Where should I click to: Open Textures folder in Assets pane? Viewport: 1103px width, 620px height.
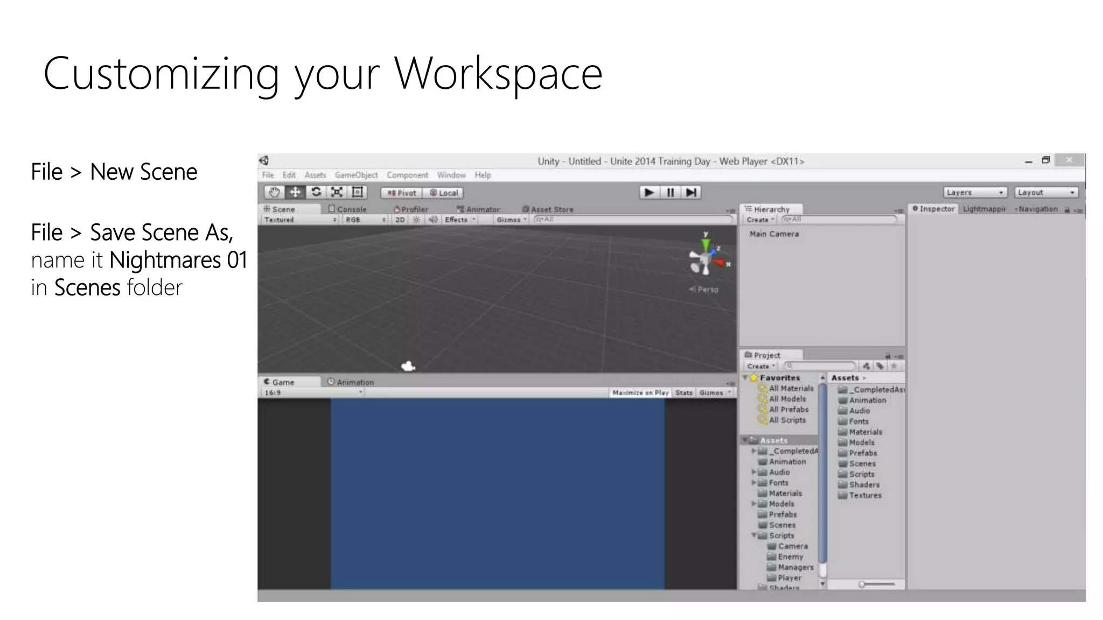click(x=860, y=495)
